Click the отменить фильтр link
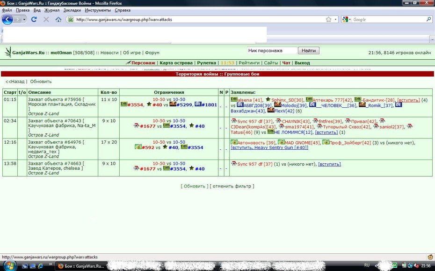This screenshot has height=271, width=435. (232, 186)
